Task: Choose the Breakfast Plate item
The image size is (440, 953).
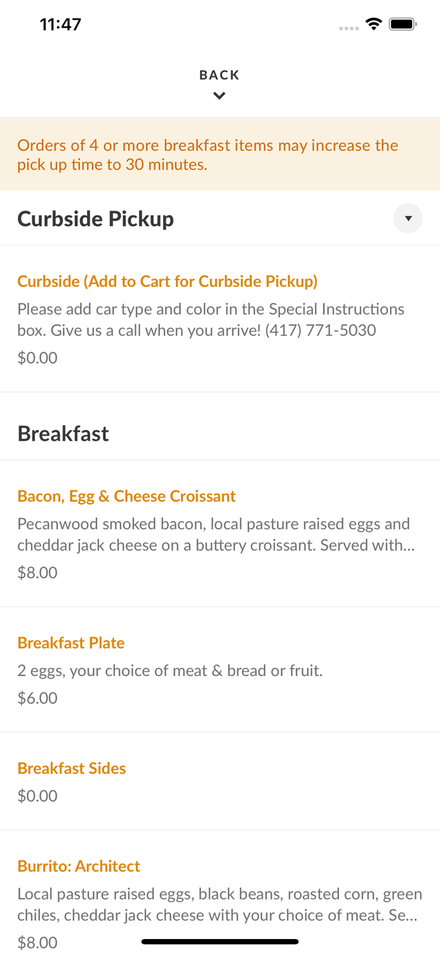Action: click(70, 643)
